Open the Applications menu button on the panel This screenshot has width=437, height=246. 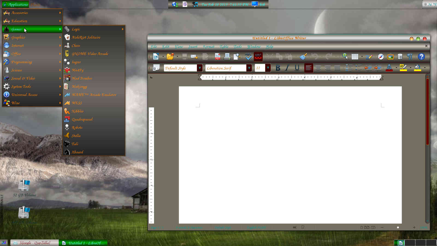[15, 4]
